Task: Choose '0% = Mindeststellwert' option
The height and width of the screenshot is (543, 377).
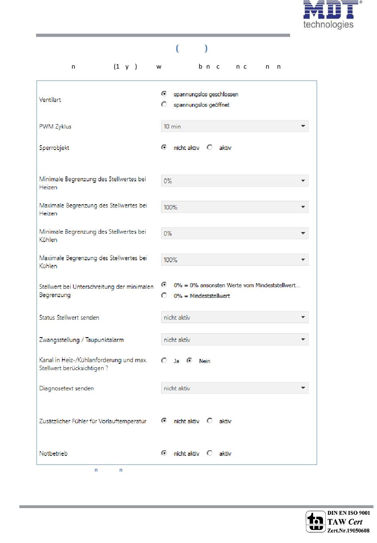Action: coord(164,295)
